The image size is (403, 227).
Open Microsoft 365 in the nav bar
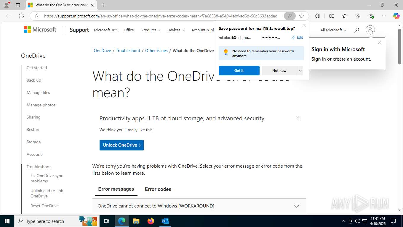105,30
